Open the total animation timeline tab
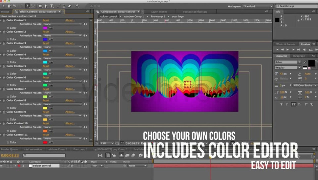This screenshot has width=318, height=180. pos(33,149)
